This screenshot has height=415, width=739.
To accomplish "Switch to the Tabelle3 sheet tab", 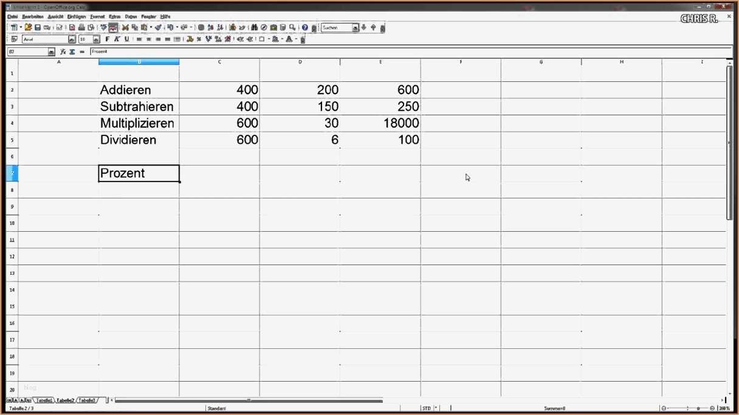I will (x=88, y=400).
